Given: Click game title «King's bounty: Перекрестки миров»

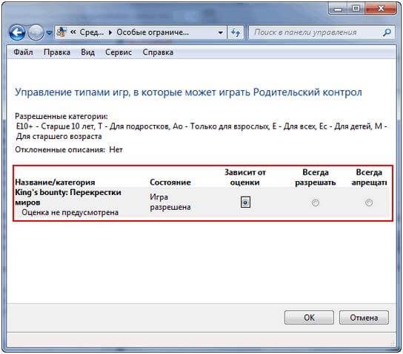Looking at the screenshot, I should click(x=68, y=197).
